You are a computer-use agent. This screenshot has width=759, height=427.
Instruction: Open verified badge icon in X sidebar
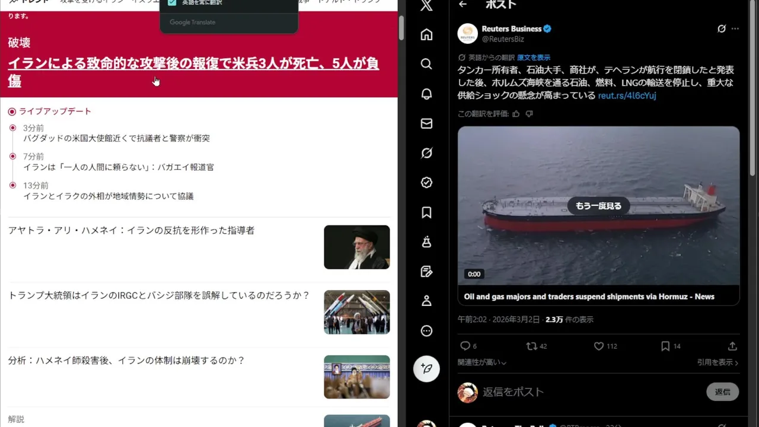(426, 183)
